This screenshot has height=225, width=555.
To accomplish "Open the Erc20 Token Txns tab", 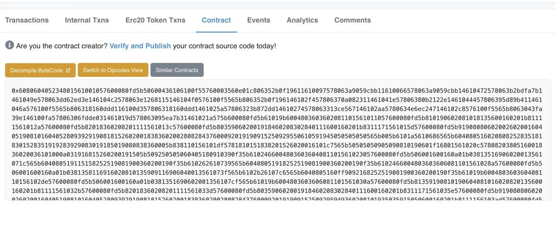I will tap(156, 20).
